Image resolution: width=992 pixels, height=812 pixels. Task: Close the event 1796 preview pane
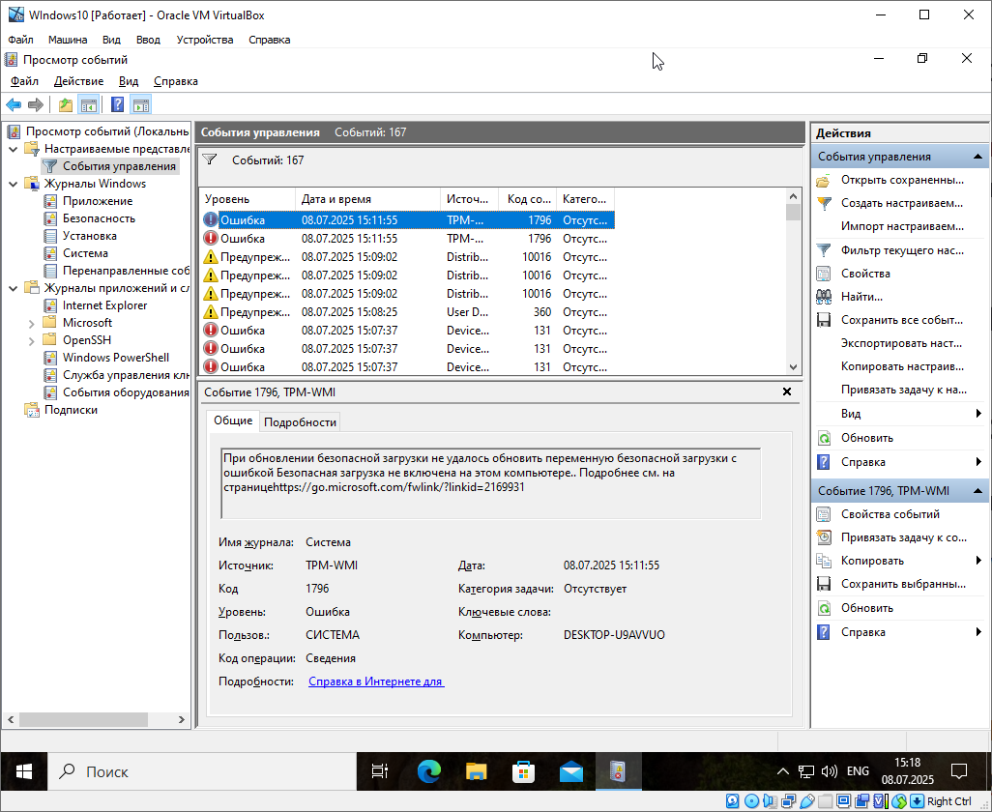pos(787,392)
